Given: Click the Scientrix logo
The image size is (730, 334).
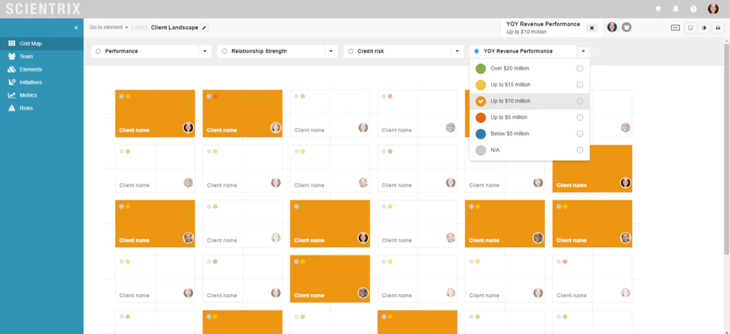Looking at the screenshot, I should (43, 9).
